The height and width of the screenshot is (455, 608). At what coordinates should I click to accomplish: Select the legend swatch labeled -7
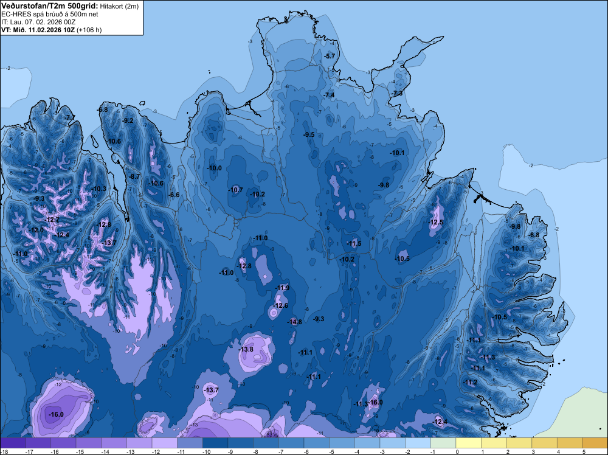tap(291, 443)
